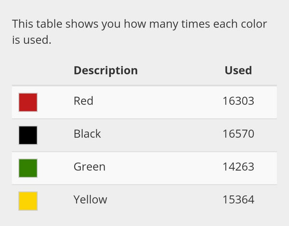Click the Green description text
289x226 pixels.
click(90, 167)
